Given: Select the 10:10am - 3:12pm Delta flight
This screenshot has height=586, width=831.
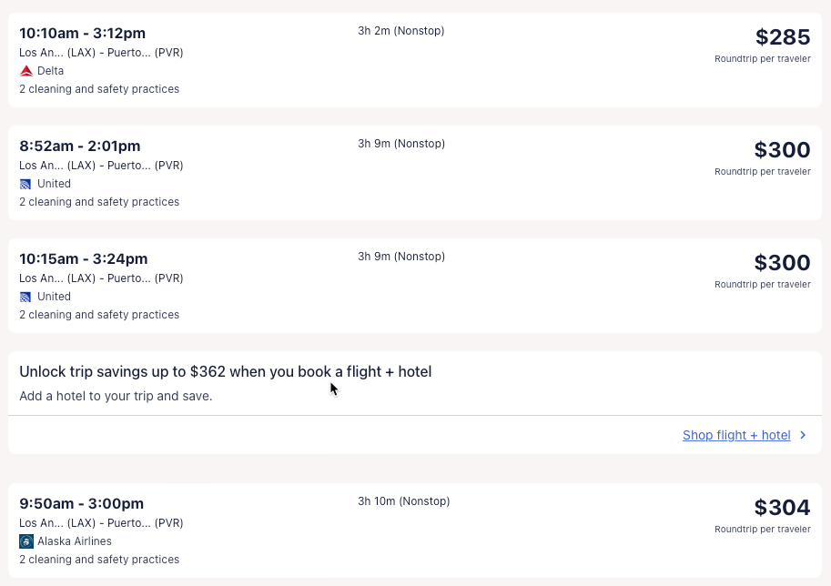Looking at the screenshot, I should coord(82,34).
